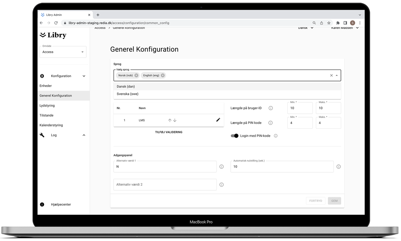Move LMS validation down with arrow icon

tap(175, 120)
